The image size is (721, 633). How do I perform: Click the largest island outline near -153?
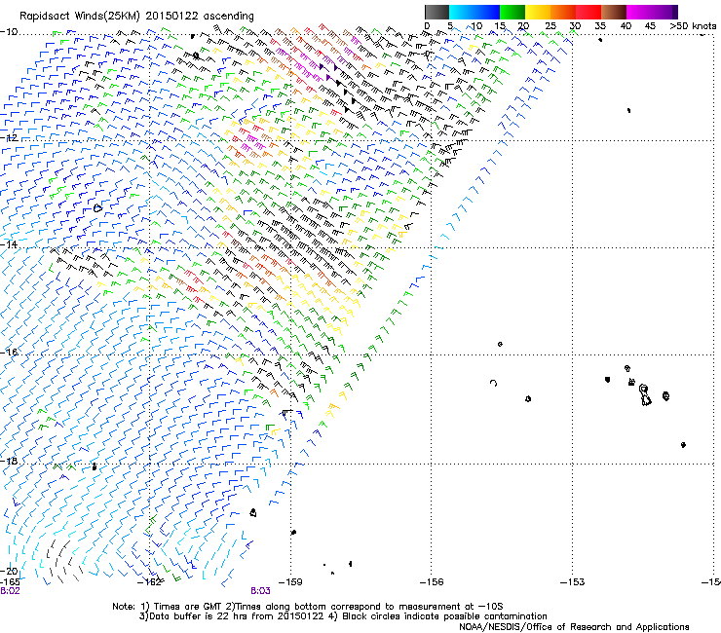coord(645,395)
